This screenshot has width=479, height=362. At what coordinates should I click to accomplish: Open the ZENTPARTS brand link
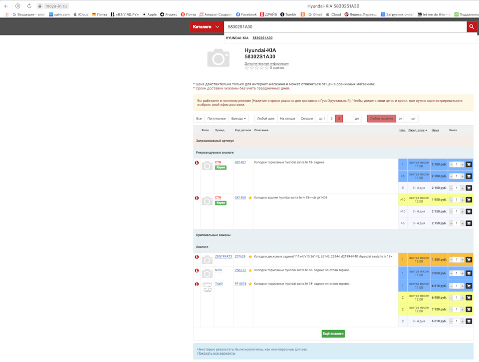[x=224, y=256]
